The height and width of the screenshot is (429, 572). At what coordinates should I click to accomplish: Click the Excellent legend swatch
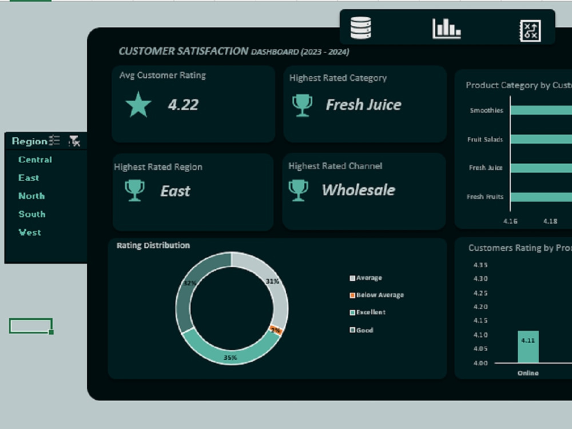[x=352, y=313]
